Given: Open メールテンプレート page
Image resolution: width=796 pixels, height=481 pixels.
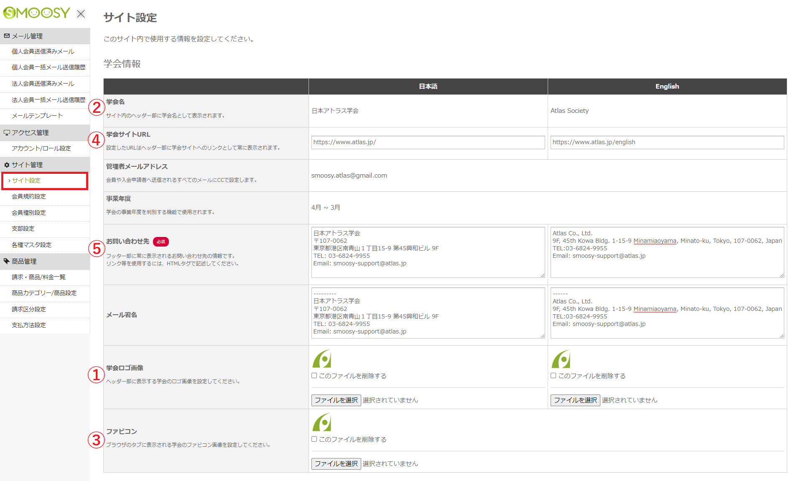Looking at the screenshot, I should pyautogui.click(x=45, y=116).
